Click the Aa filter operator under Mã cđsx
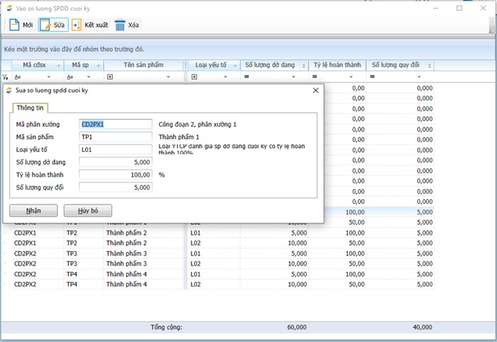This screenshot has height=342, width=497. click(18, 77)
